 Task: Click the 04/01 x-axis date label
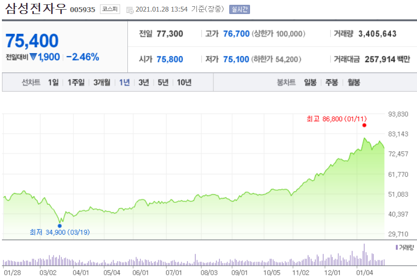coord(81,273)
